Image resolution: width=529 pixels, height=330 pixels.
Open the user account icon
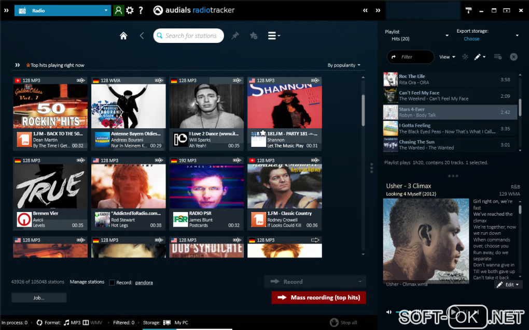118,10
